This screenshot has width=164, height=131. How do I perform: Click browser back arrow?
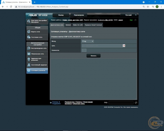[3, 7]
